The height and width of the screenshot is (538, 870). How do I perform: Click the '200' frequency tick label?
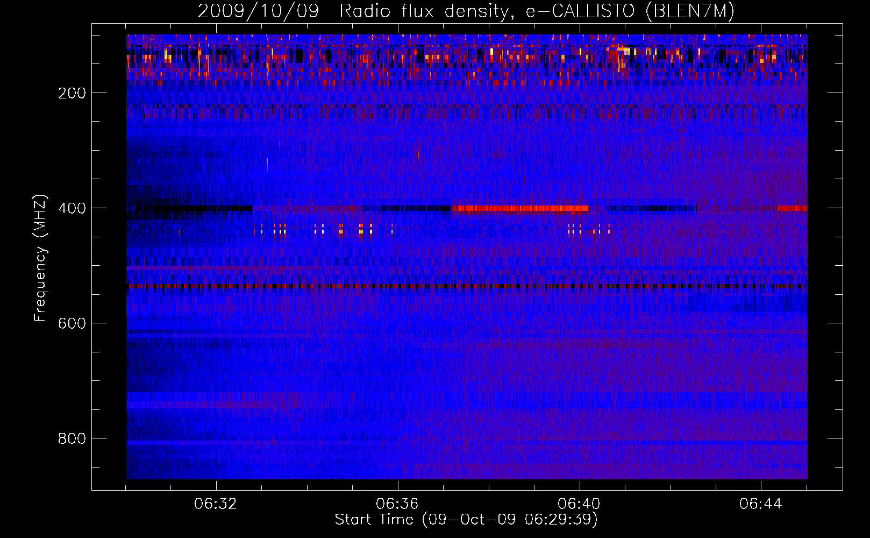[x=72, y=93]
